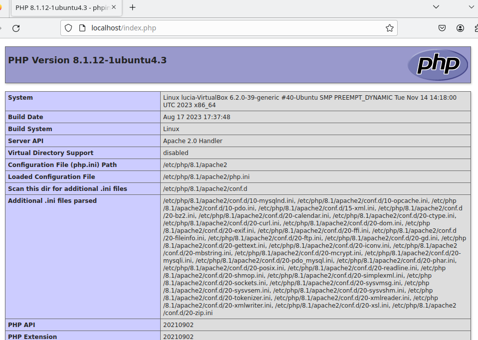Open a new tab with plus button
The width and height of the screenshot is (478, 340).
pos(133,7)
